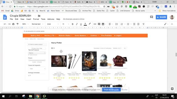The image size is (177, 99).
Task: Open the text alignment dropdown
Action: [x=110, y=24]
